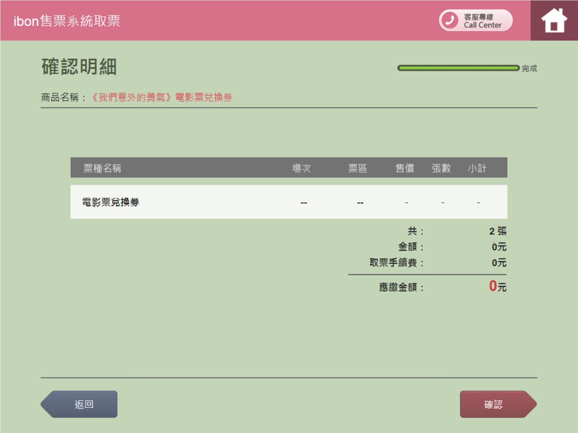Select the 電影票兌換券 table row

pos(289,202)
